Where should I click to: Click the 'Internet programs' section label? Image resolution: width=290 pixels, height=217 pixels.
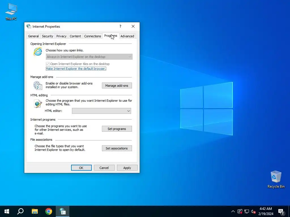[43, 120]
